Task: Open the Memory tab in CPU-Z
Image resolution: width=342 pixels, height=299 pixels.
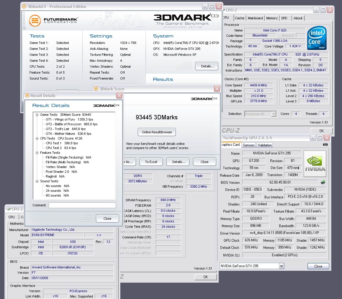Action: [x=272, y=18]
